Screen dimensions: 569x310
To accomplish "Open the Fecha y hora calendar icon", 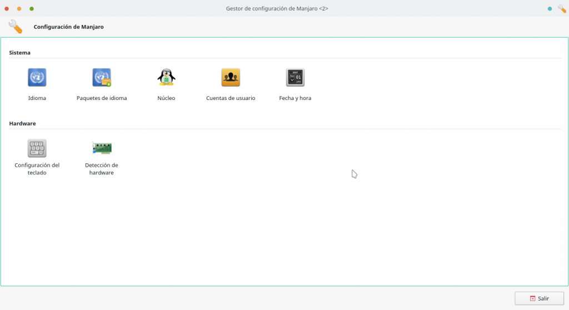I will [x=295, y=77].
